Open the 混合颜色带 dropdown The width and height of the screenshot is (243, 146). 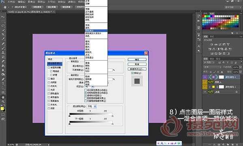[92, 106]
